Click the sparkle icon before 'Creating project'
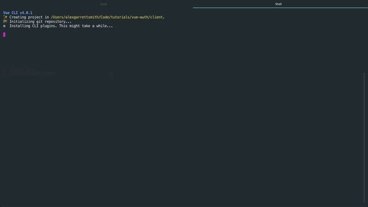368x207 pixels. click(5, 17)
